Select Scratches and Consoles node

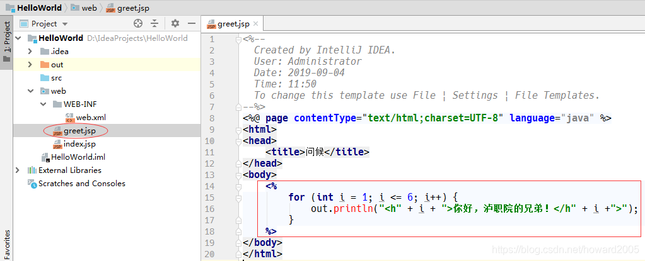(82, 183)
